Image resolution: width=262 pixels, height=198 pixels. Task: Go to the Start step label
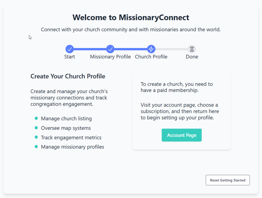(70, 57)
